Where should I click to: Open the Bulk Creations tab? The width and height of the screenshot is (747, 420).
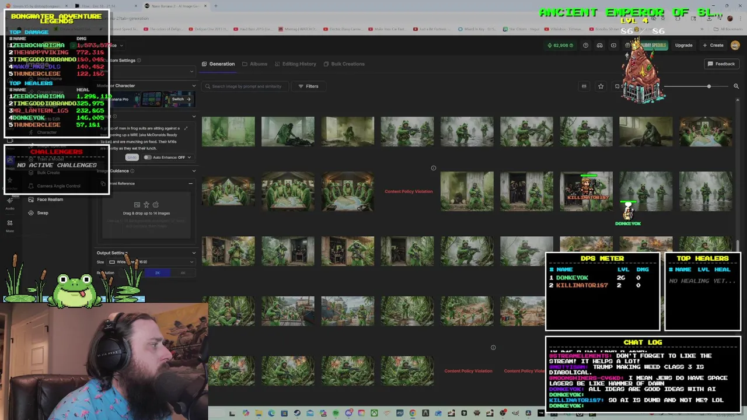point(344,64)
